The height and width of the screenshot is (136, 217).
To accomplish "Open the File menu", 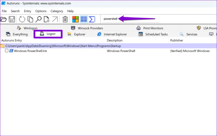I will pos(4,11).
